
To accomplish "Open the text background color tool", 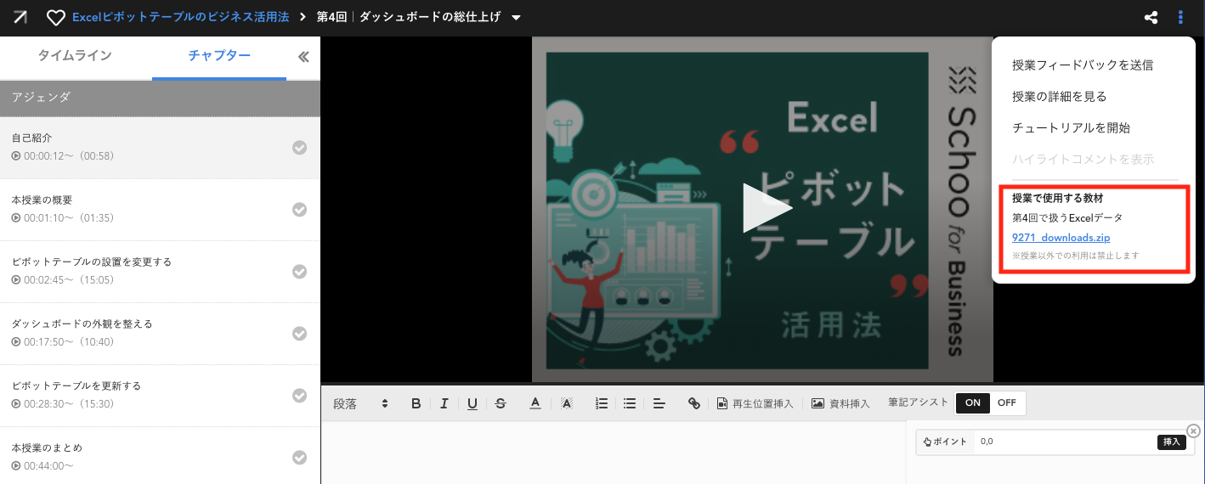I will pos(567,403).
